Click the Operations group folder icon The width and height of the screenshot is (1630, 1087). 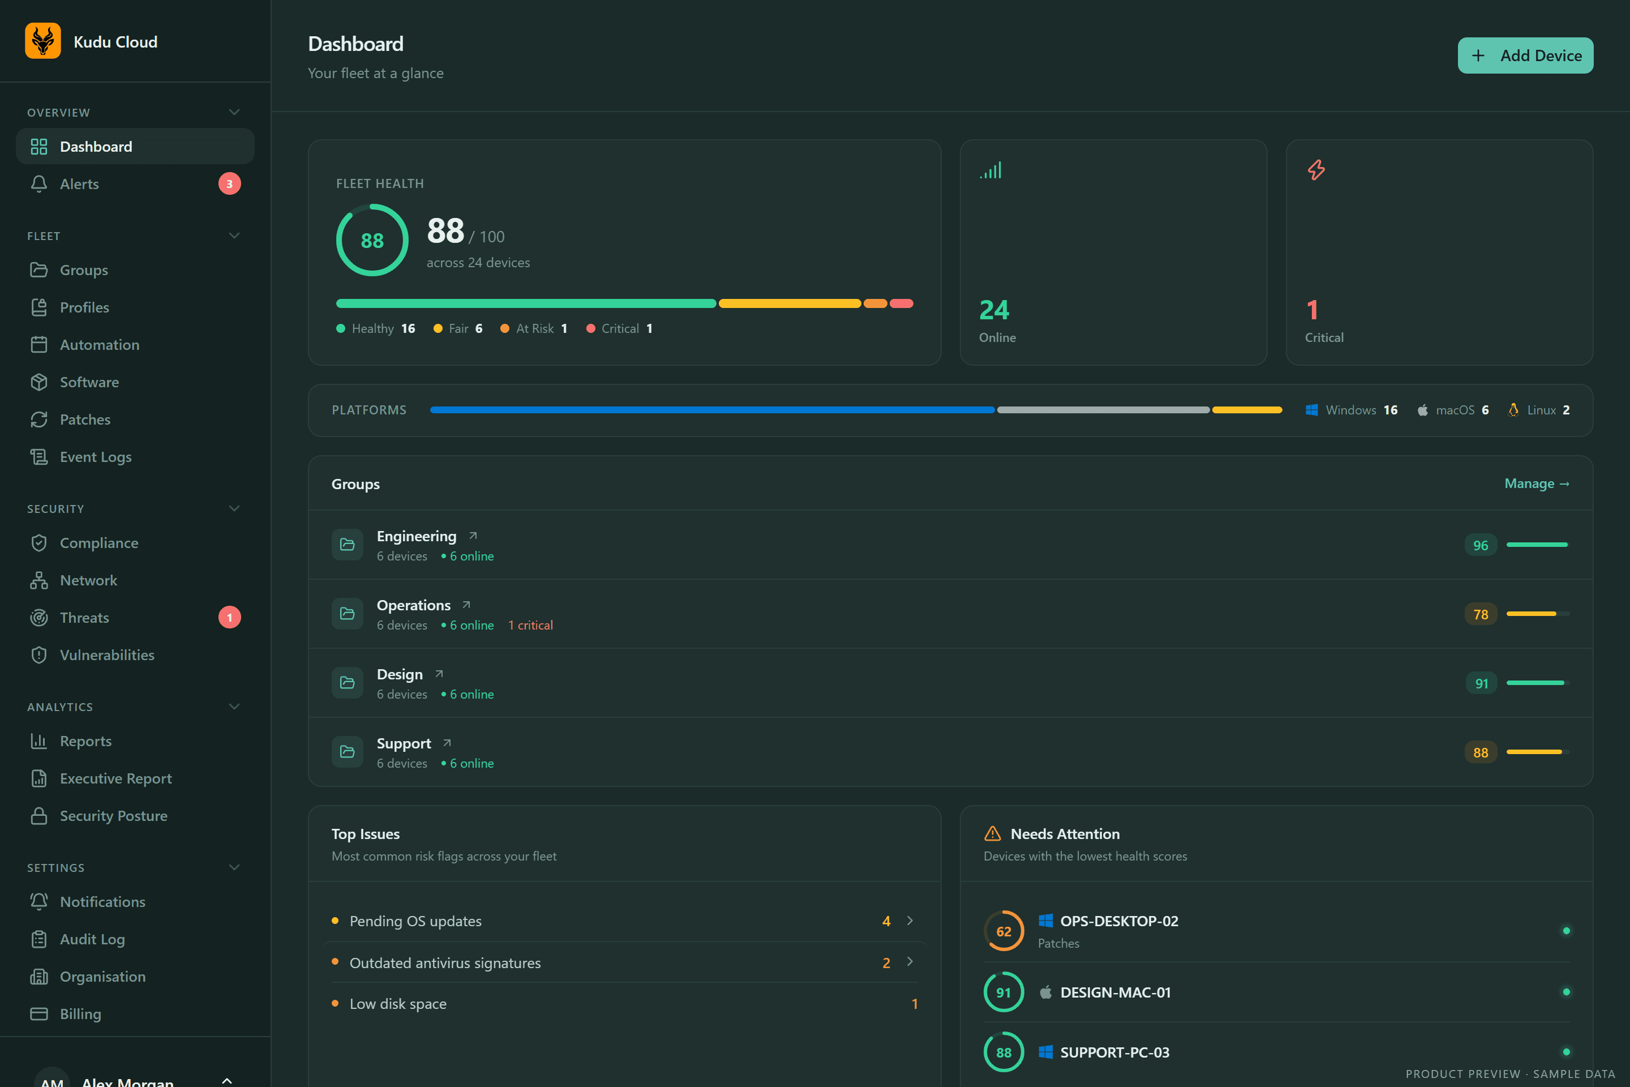pos(347,614)
